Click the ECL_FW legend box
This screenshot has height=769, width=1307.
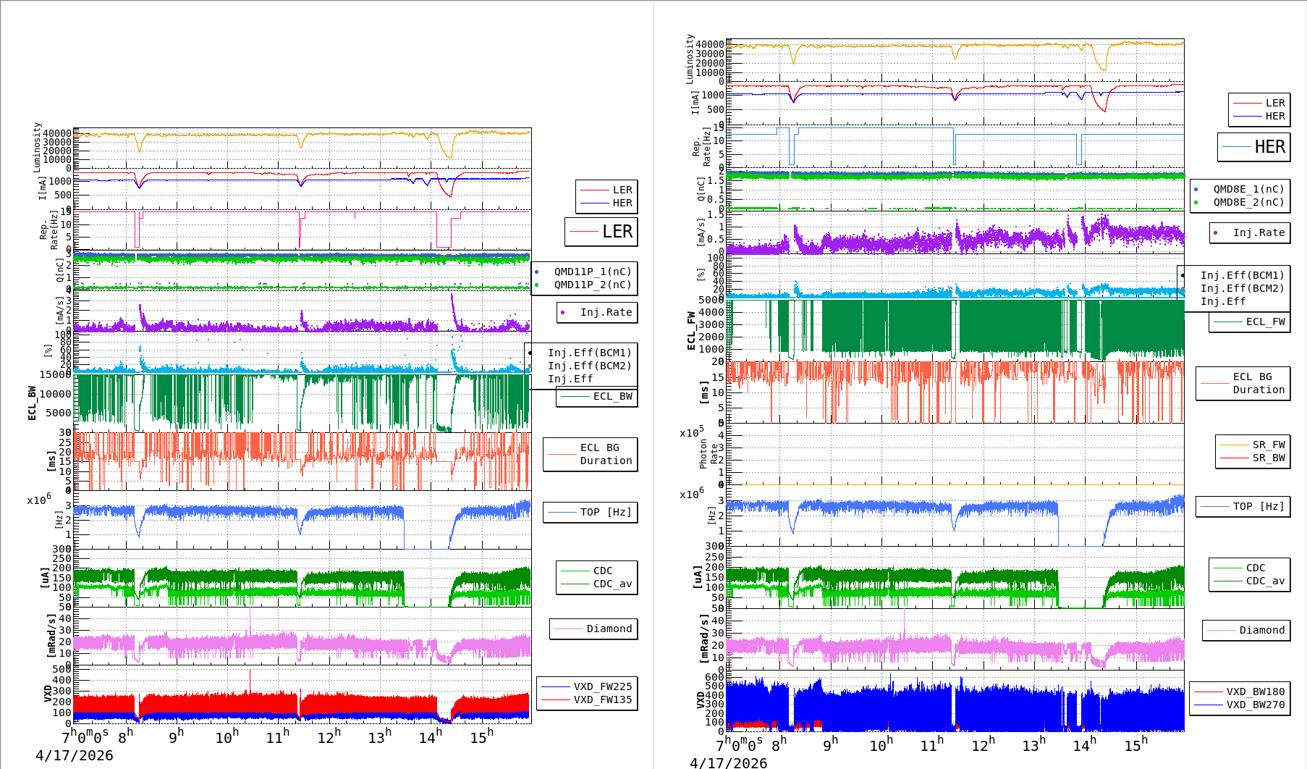point(1250,322)
